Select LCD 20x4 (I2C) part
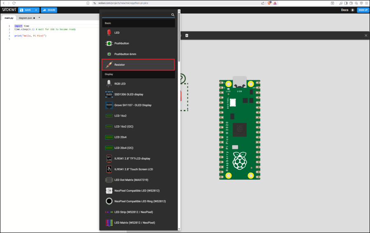This screenshot has width=370, height=233. click(x=138, y=148)
